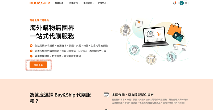Click the credit card icon beside 多國代購

(106, 95)
